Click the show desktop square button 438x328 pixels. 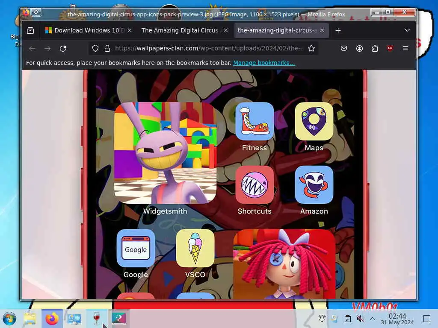pyautogui.click(x=427, y=319)
